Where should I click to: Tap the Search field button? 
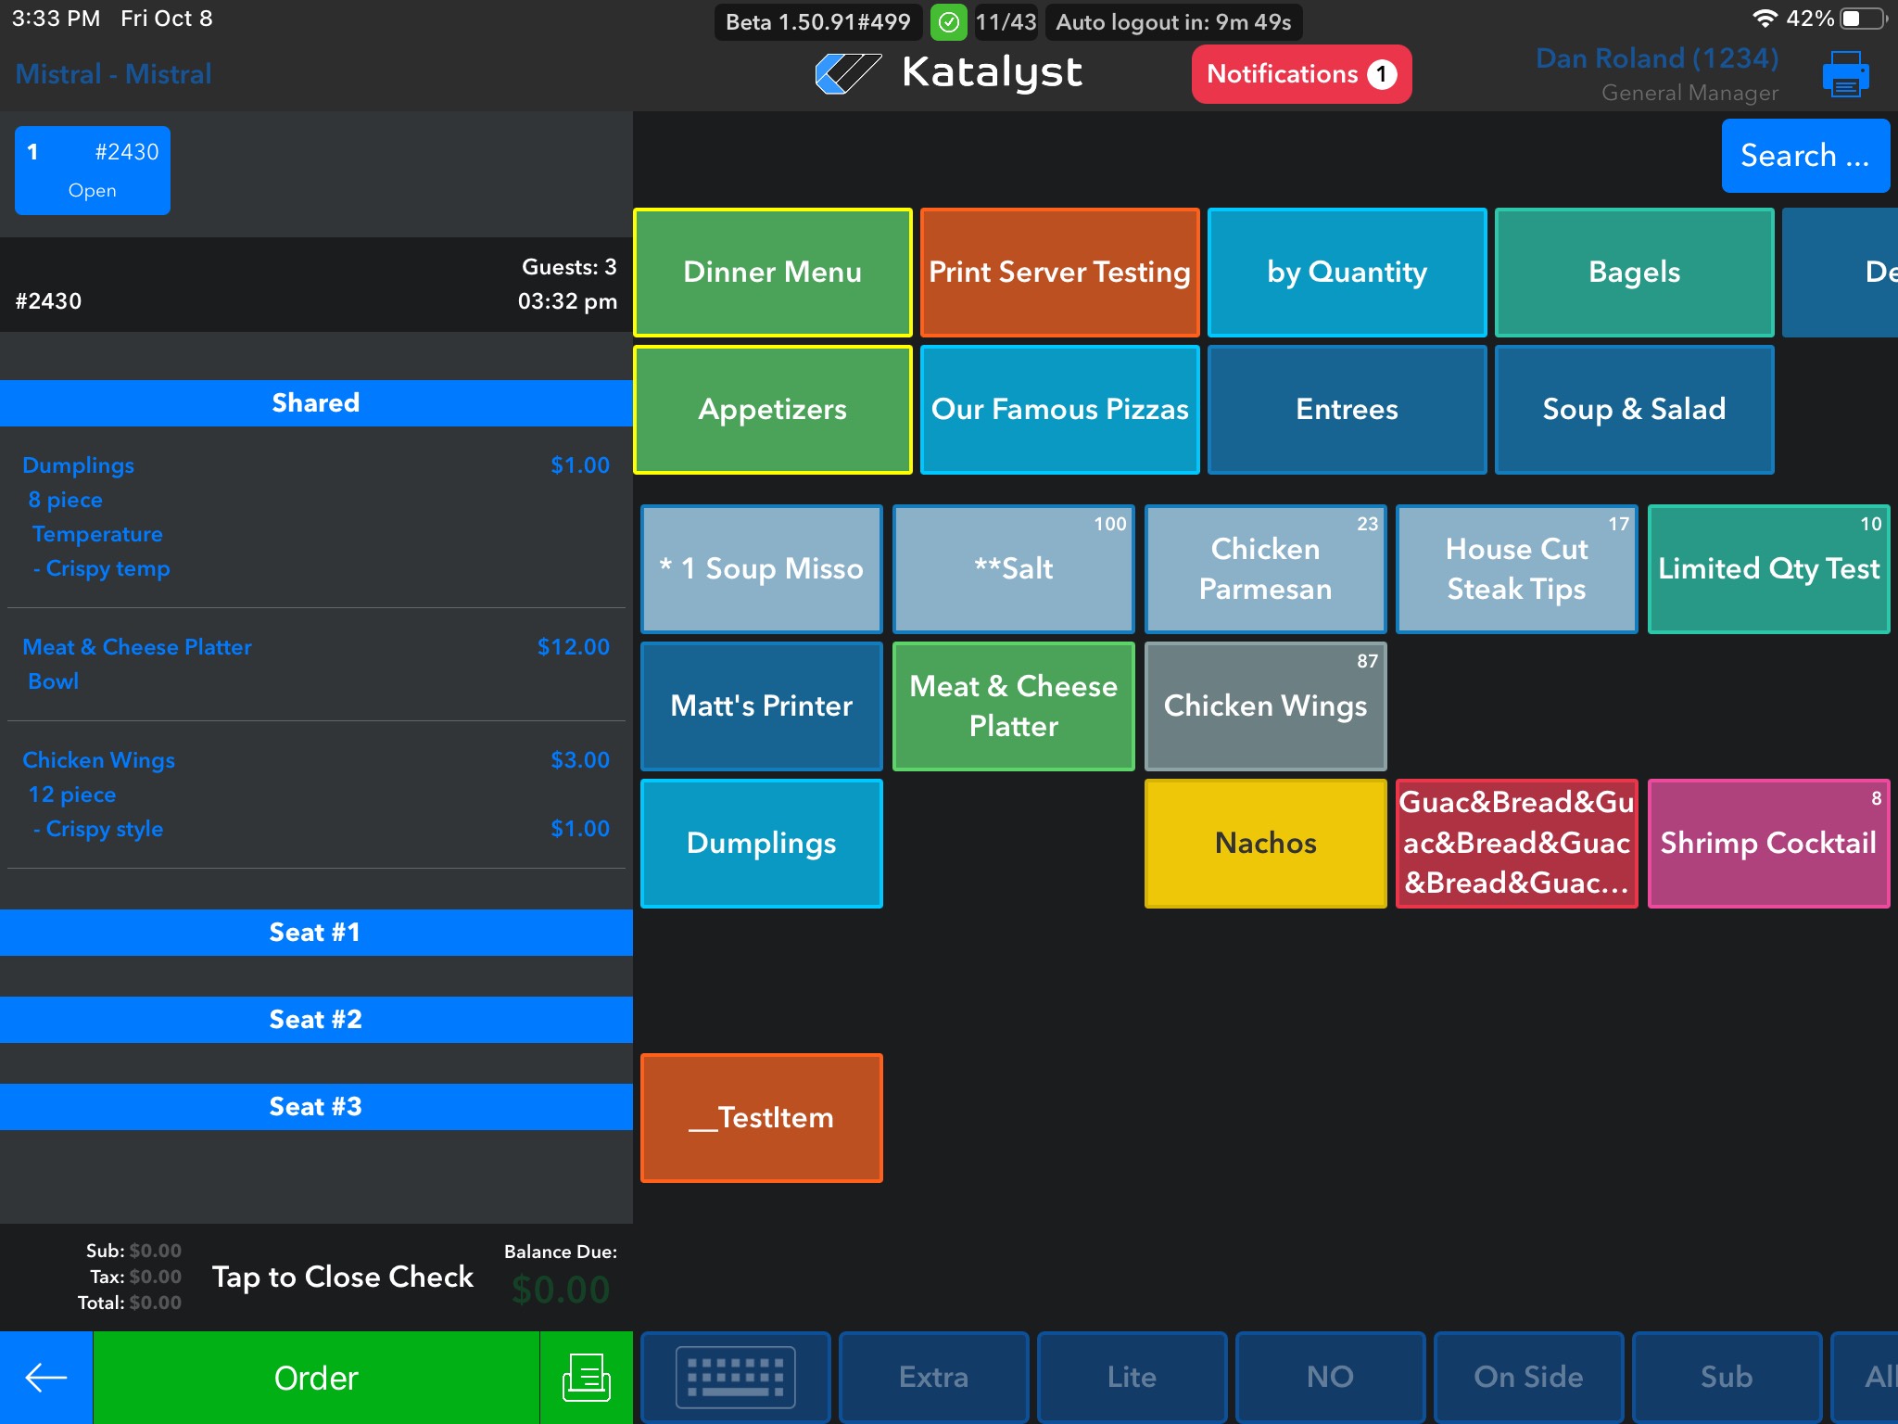click(x=1804, y=156)
